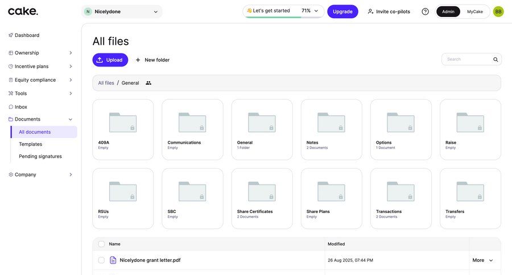The height and width of the screenshot is (275, 512).
Task: Create a New folder
Action: pos(152,60)
